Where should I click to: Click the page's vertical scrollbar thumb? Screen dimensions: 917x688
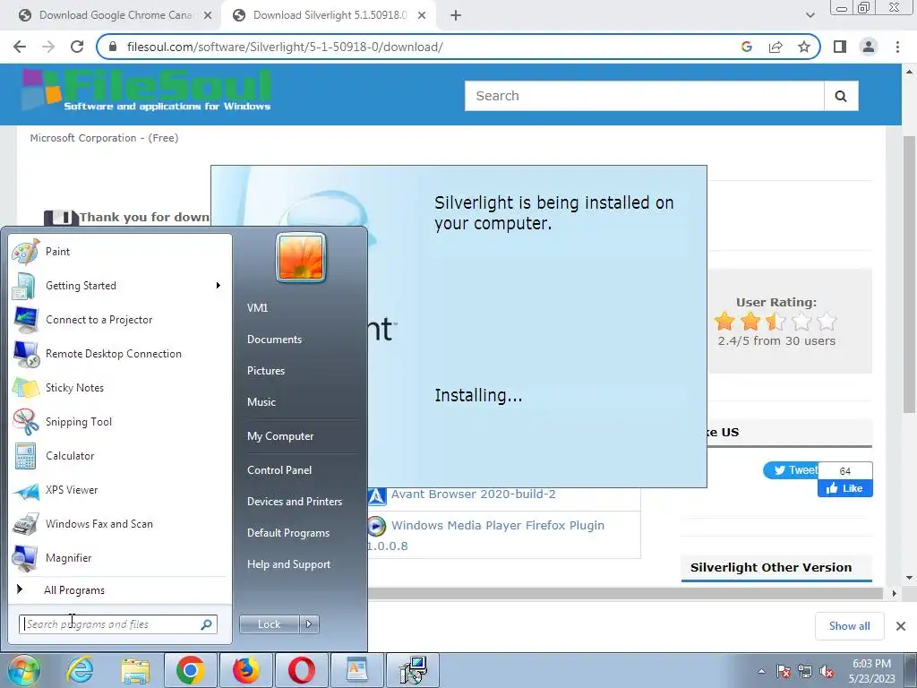(910, 274)
